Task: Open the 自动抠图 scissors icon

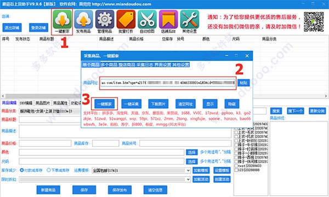Action: click(147, 19)
